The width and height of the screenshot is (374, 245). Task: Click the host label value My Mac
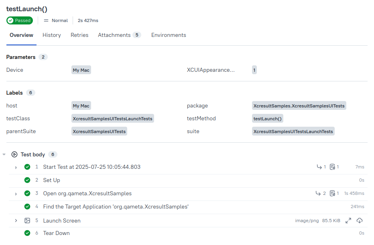[81, 106]
